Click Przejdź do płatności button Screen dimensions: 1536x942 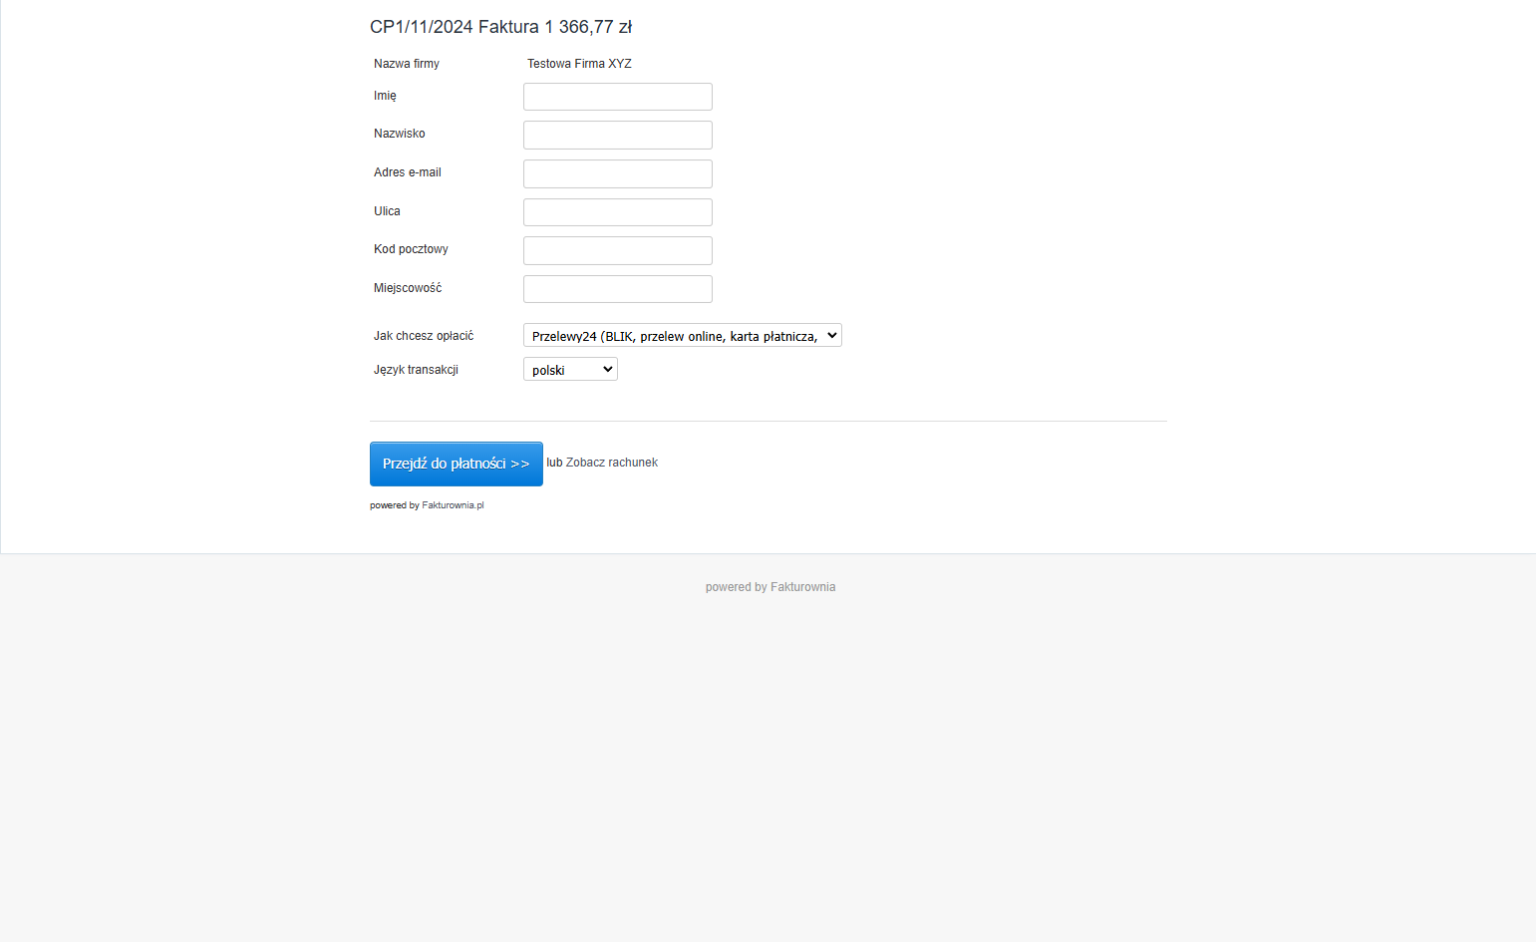tap(456, 464)
